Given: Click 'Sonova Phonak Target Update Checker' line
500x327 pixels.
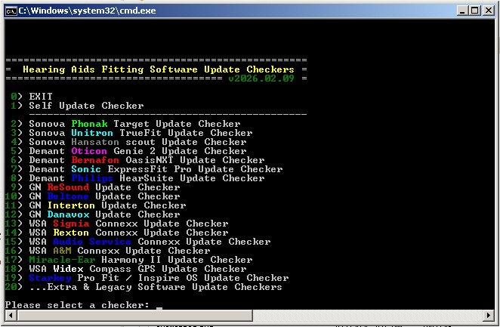Looking at the screenshot, I should (x=125, y=124).
